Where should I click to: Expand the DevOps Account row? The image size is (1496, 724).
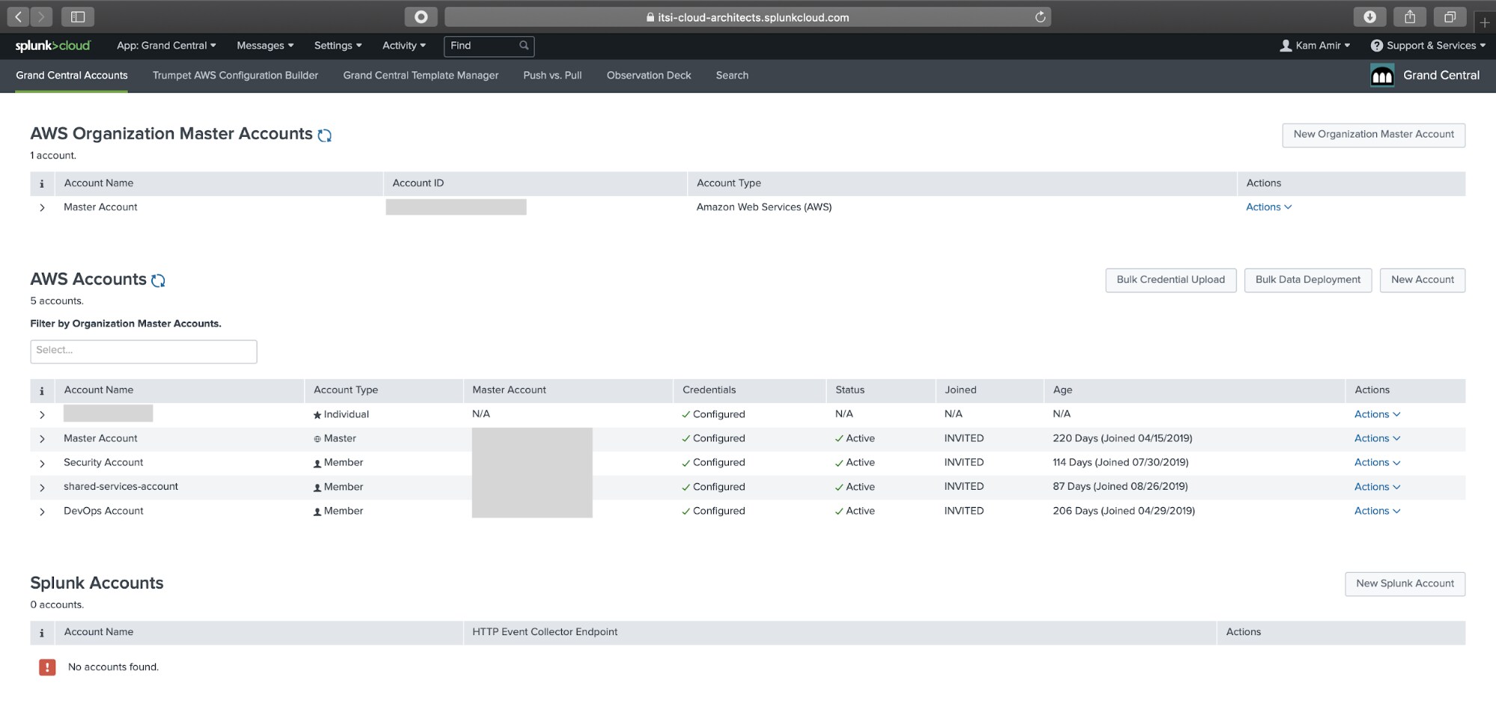[x=42, y=512]
